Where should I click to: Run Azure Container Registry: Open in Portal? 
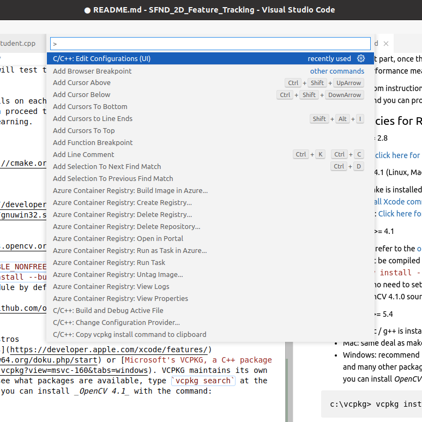pos(210,238)
